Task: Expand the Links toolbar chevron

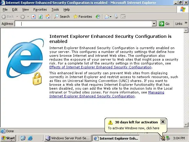Action: 186,23
